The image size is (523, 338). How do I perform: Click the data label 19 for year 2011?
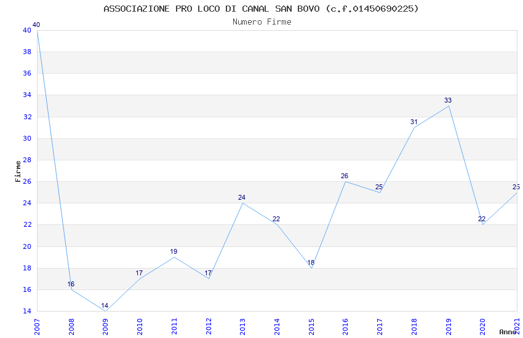pyautogui.click(x=174, y=251)
